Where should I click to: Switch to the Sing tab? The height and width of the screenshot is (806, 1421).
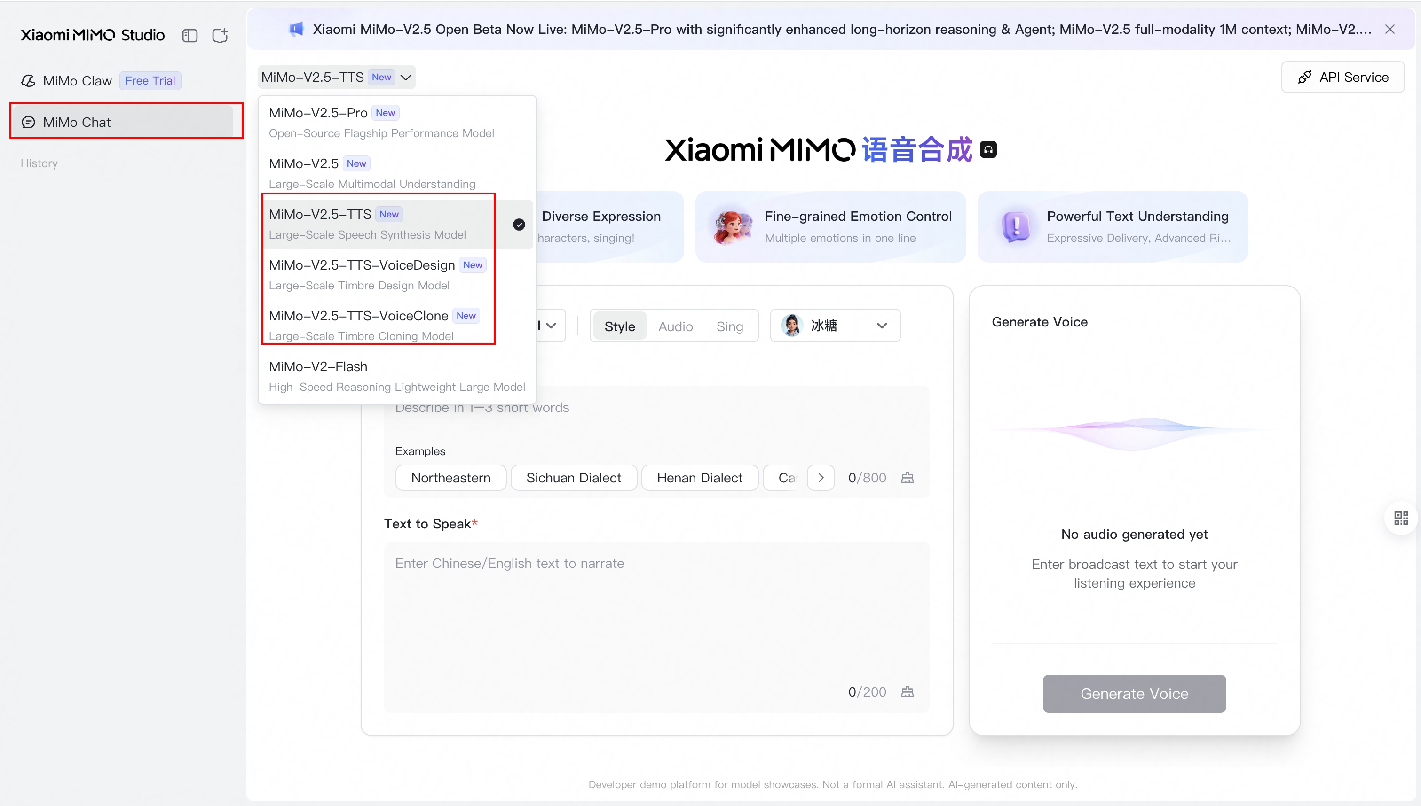point(730,326)
